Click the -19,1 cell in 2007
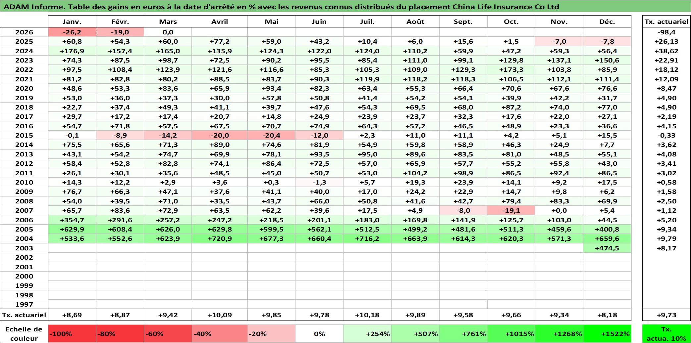 [x=511, y=210]
